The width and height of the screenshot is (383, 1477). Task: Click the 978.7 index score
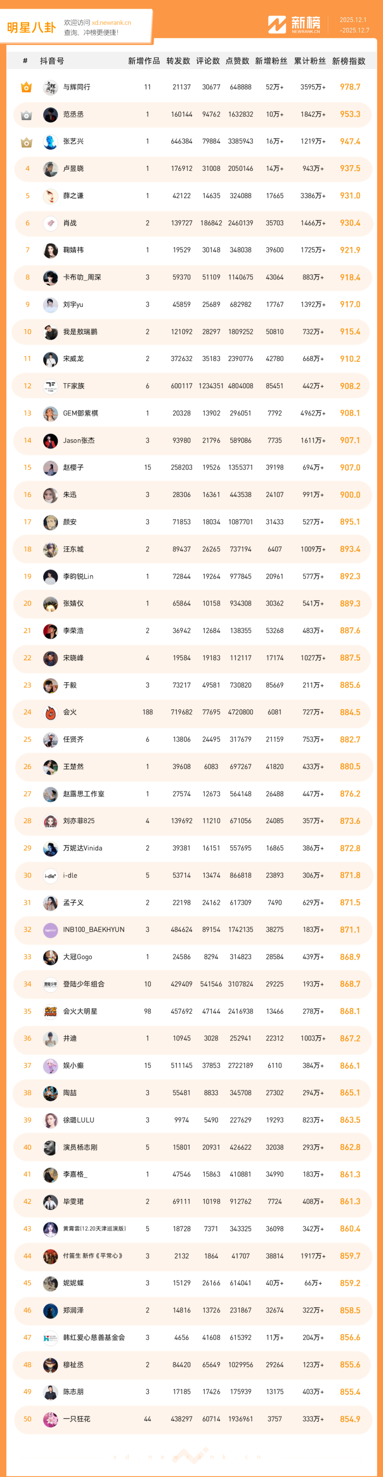(x=350, y=87)
